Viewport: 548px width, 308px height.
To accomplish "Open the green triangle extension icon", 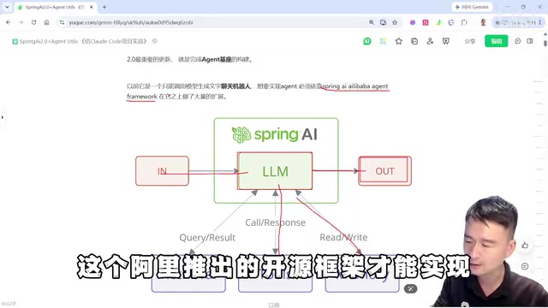I will (438, 22).
